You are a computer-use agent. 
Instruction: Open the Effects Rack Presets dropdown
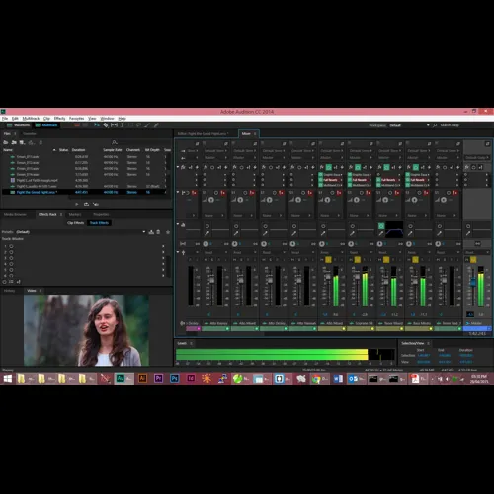click(x=81, y=232)
